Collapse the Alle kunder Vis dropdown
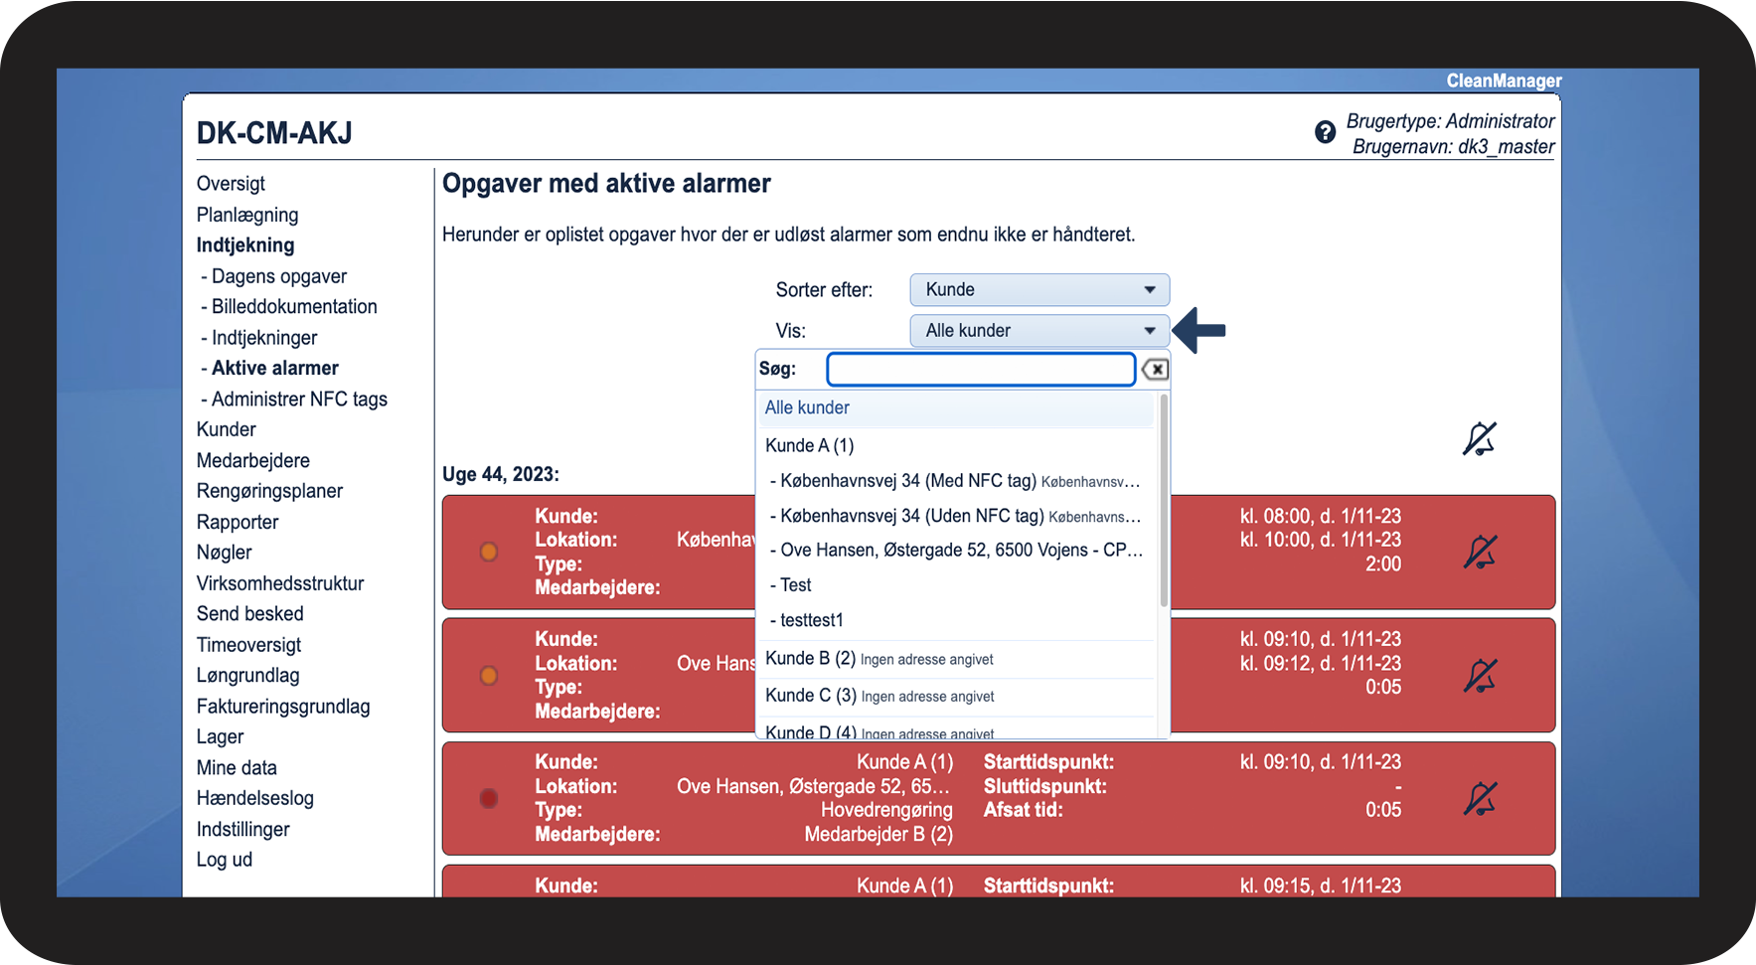This screenshot has width=1756, height=965. (x=1039, y=331)
